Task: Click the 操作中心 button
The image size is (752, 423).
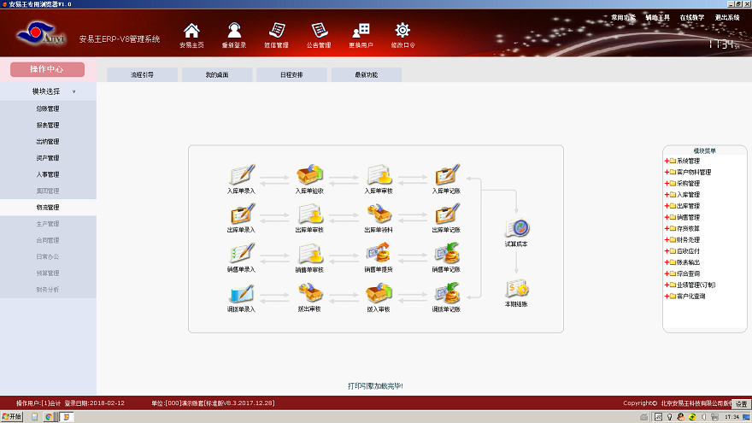Action: (x=47, y=69)
